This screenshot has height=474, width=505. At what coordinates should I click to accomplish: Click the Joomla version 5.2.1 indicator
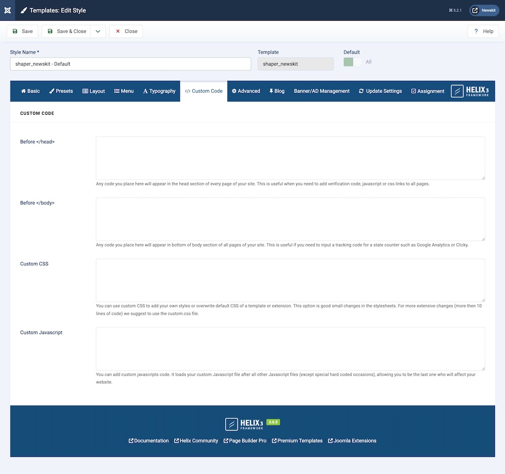pos(455,10)
